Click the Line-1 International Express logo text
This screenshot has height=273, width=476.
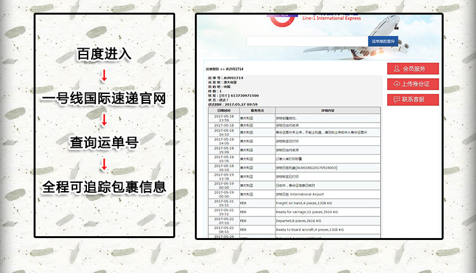tap(331, 18)
